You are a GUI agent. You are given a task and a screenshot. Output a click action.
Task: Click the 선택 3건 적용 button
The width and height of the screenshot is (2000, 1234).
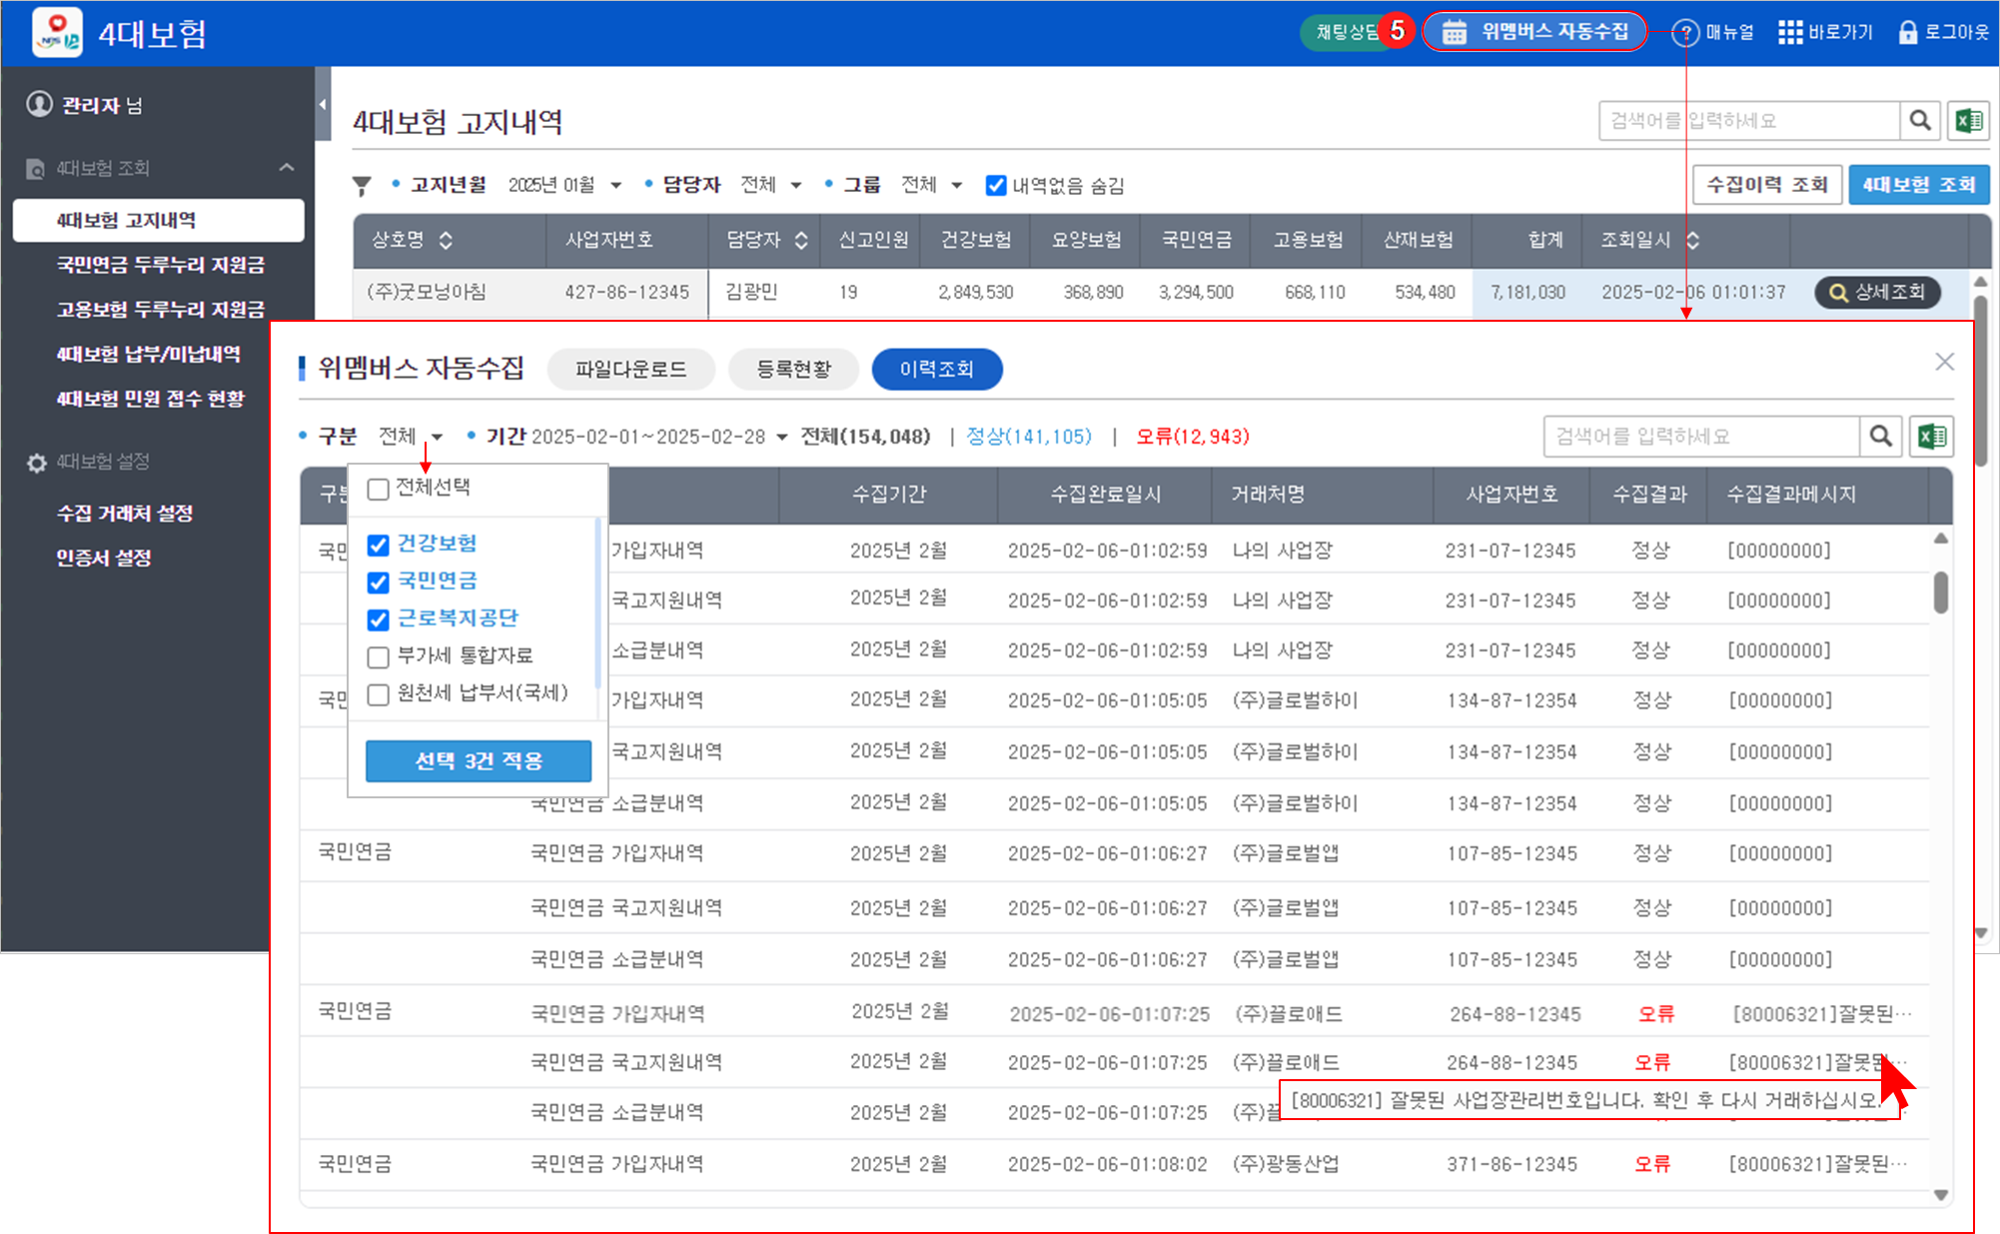[478, 761]
